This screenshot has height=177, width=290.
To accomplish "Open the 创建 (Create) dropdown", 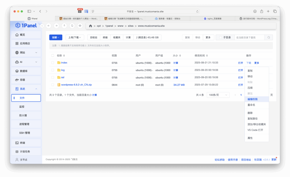I will pos(56,37).
